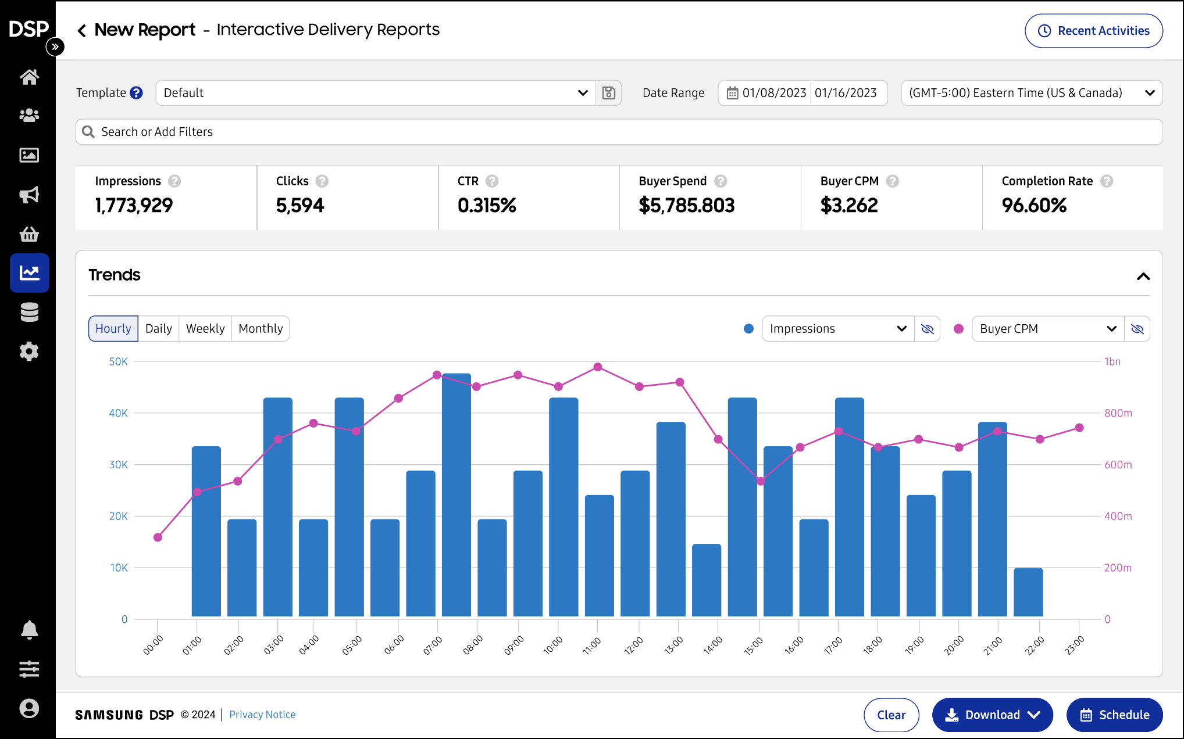This screenshot has width=1184, height=739.
Task: Switch to Daily trend view
Action: (x=159, y=329)
